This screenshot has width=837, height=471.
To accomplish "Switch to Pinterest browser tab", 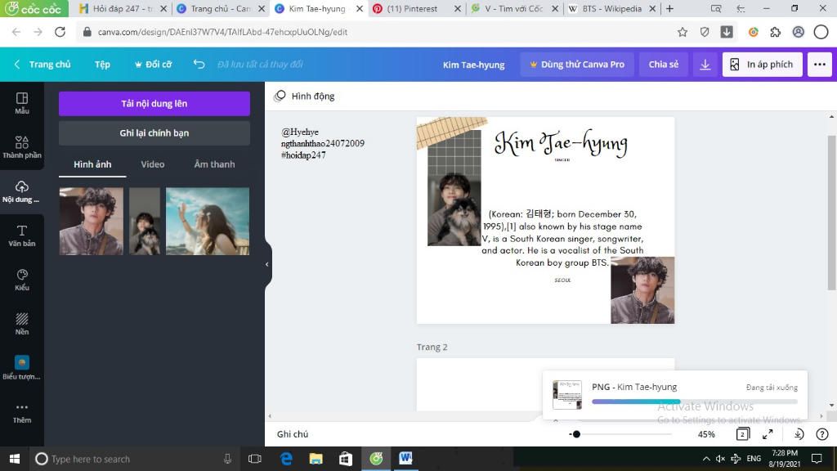I will pos(412,8).
